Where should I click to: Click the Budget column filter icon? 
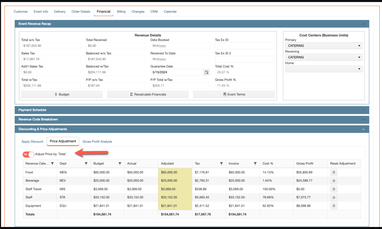(120, 163)
